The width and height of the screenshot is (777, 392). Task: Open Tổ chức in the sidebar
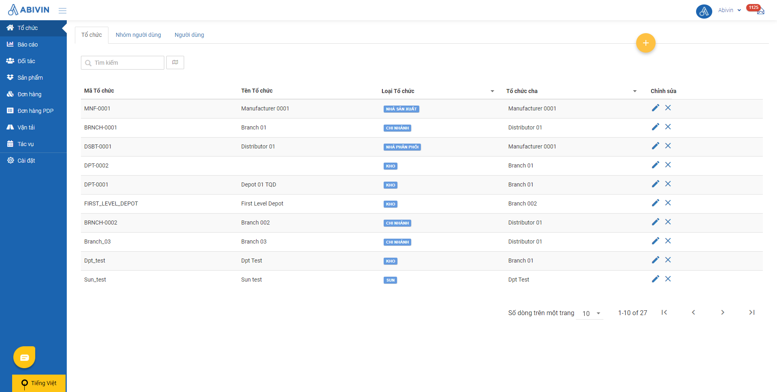pos(33,28)
